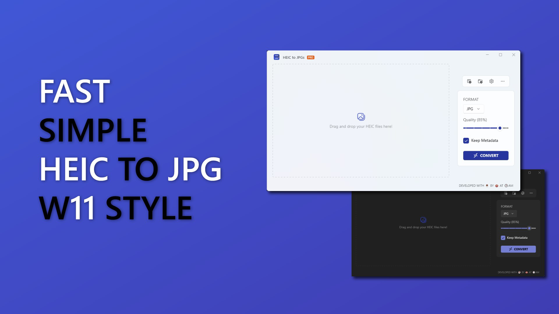
Task: Click CONVERT in the dark window
Action: 518,249
